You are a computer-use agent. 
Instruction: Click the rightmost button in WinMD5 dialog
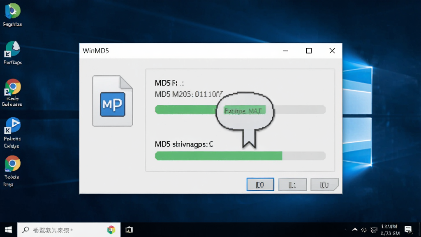tap(324, 185)
